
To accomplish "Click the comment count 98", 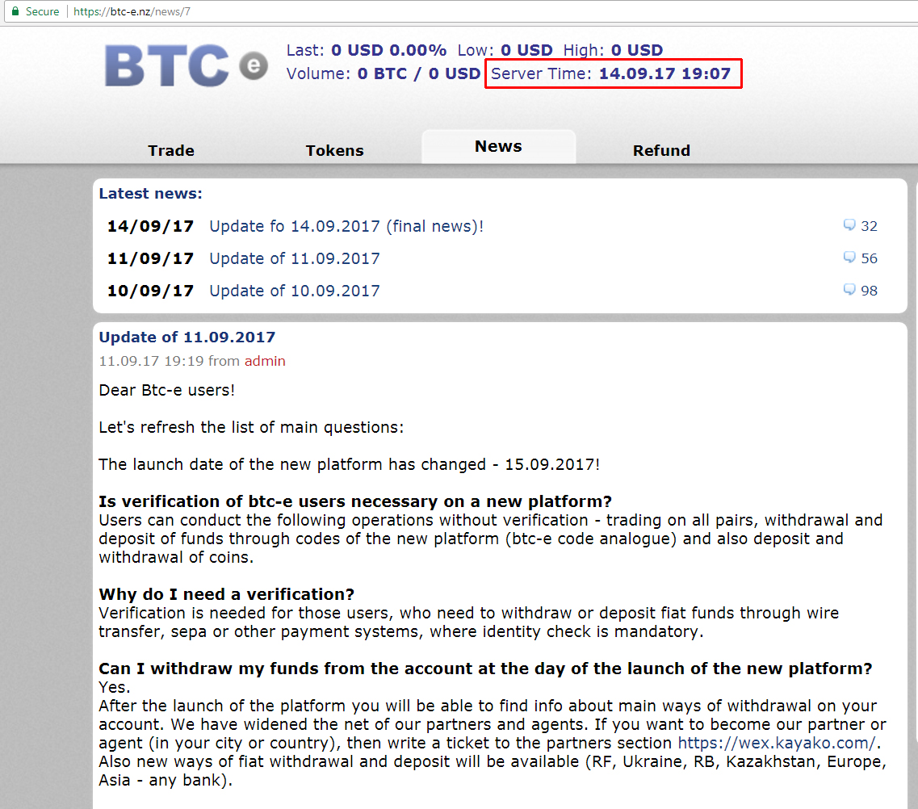I will [x=869, y=291].
